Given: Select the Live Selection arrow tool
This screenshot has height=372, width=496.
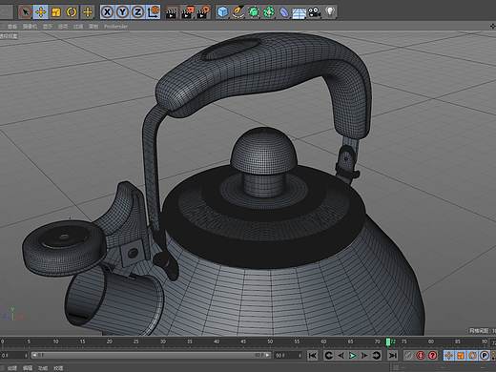Looking at the screenshot, I should pos(25,12).
